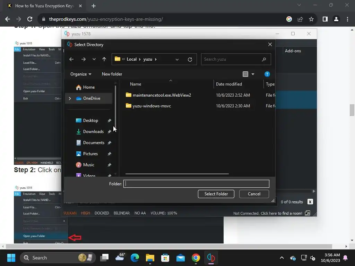Open Music quick access folder
This screenshot has width=355, height=266.
[88, 165]
